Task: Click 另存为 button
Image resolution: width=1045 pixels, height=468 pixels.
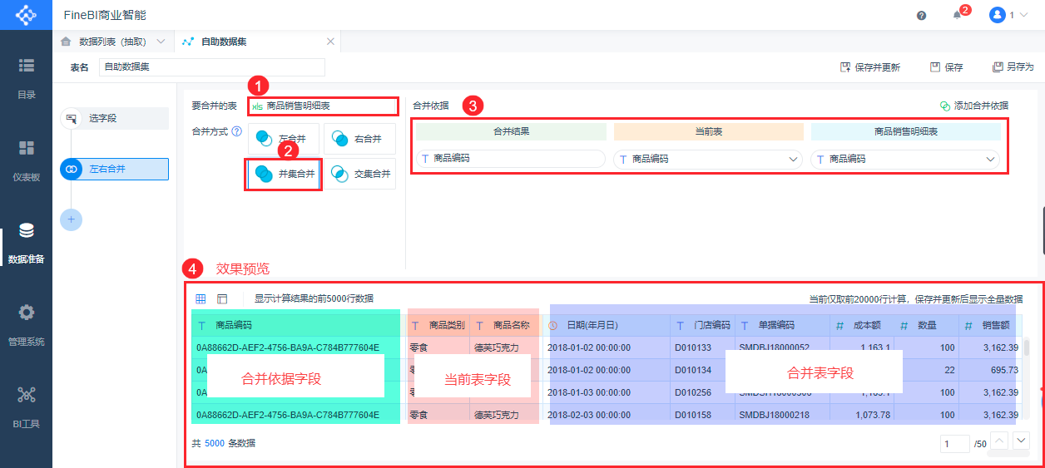Action: pyautogui.click(x=1013, y=67)
